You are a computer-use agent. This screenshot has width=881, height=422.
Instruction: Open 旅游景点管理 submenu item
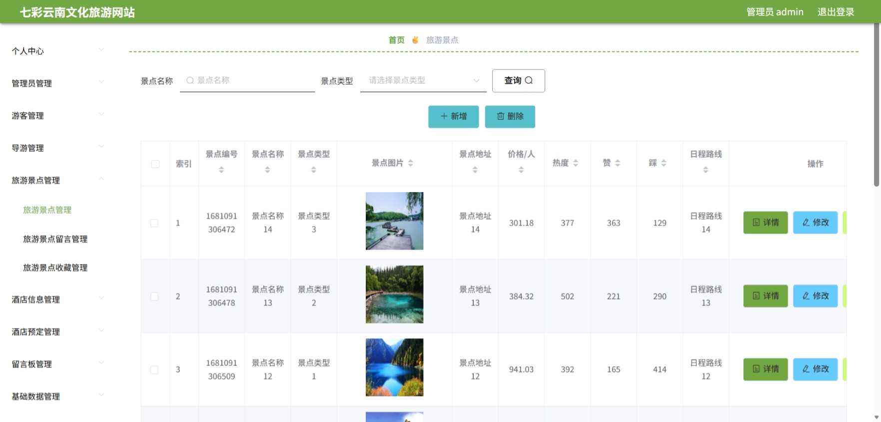click(x=47, y=210)
